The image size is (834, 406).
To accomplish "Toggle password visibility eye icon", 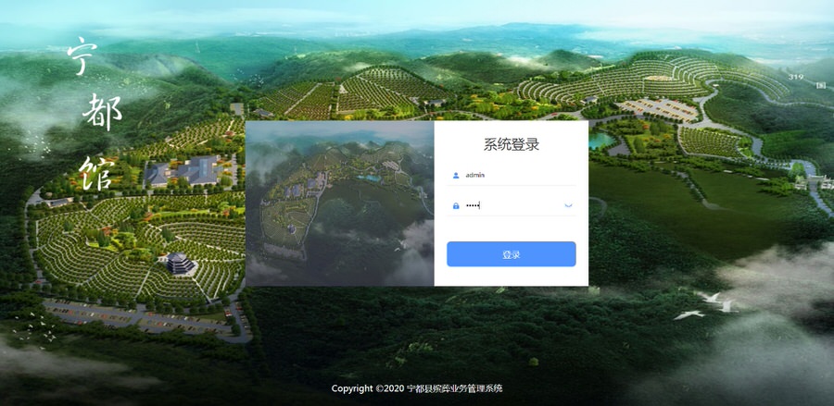I will (568, 205).
